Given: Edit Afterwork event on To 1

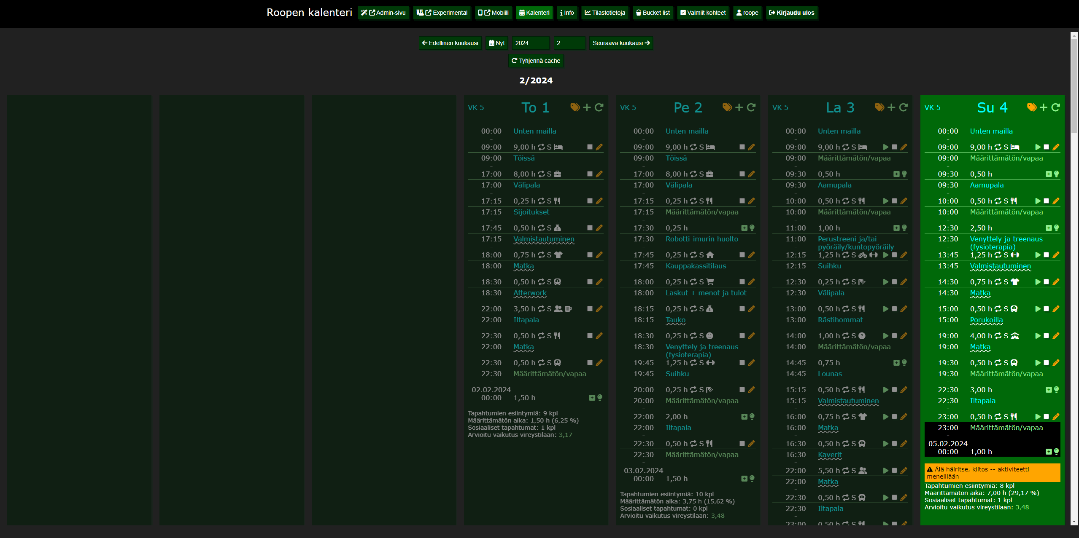Looking at the screenshot, I should coord(599,309).
